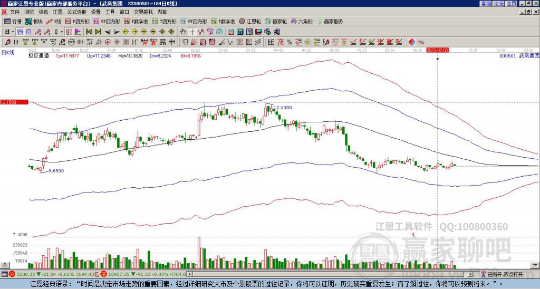The height and width of the screenshot is (289, 540).
Task: Open the 设置 menu
Action: tap(96, 12)
